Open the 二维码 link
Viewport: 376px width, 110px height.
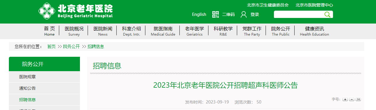pos(228,14)
